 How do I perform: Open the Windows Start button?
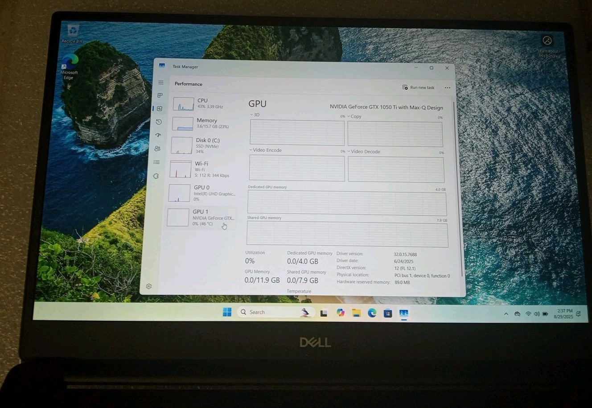[227, 312]
